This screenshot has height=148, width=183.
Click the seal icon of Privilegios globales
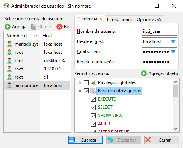point(93,82)
